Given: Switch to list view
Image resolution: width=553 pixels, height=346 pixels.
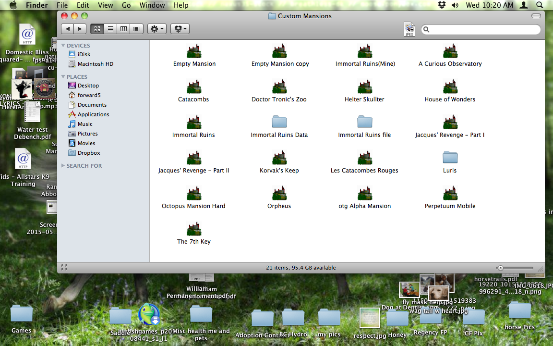Looking at the screenshot, I should click(x=110, y=29).
